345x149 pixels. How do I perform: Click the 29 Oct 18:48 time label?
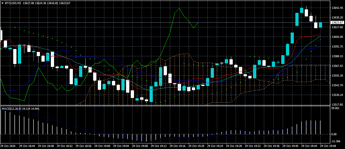click(x=46, y=146)
